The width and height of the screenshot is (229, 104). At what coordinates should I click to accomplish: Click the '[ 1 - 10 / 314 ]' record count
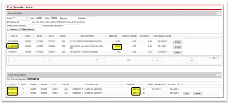215,58
